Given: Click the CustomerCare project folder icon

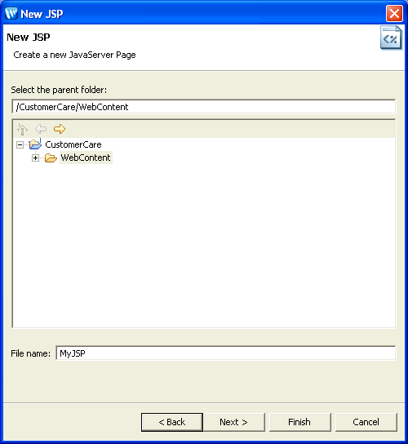Looking at the screenshot, I should (35, 144).
